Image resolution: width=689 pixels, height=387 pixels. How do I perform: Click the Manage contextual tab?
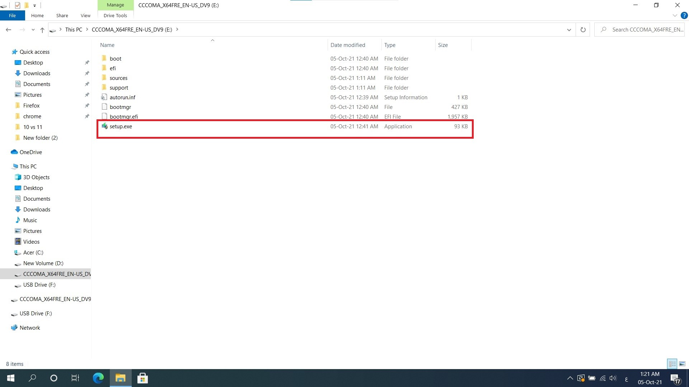[x=116, y=5]
